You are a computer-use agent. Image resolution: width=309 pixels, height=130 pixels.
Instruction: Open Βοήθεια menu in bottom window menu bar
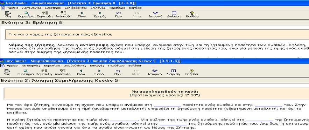135,66
